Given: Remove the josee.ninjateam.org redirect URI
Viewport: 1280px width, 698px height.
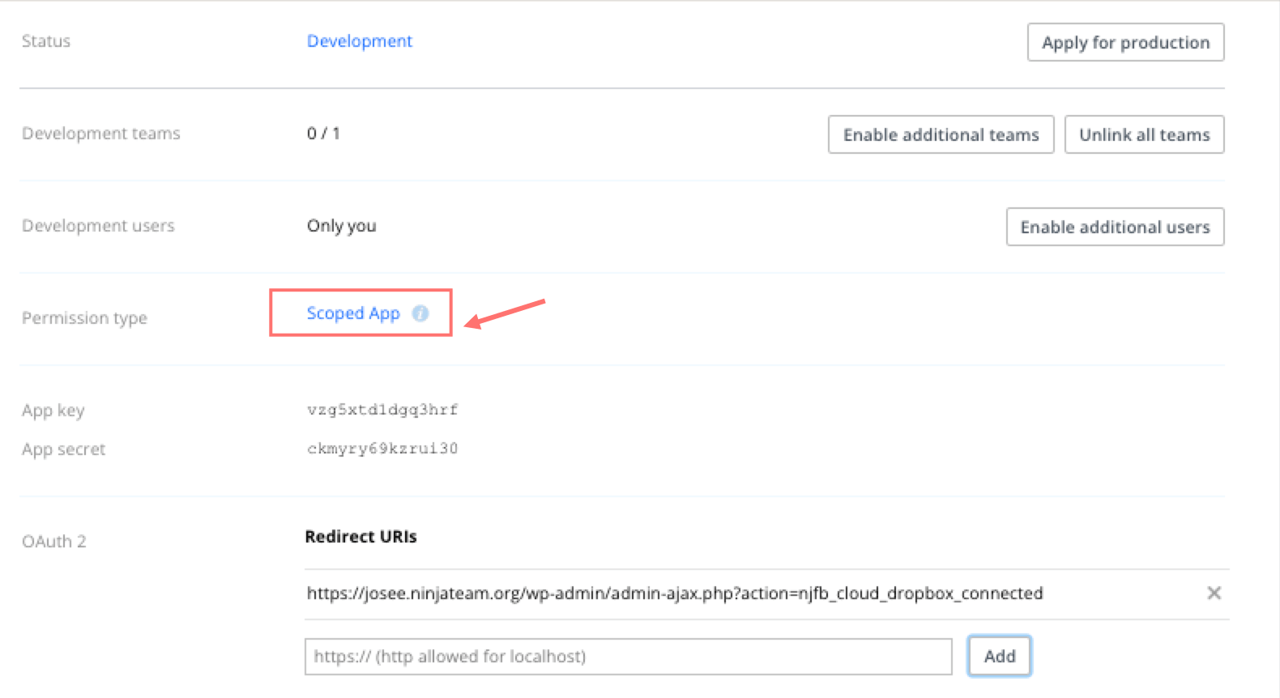Looking at the screenshot, I should pos(1214,593).
